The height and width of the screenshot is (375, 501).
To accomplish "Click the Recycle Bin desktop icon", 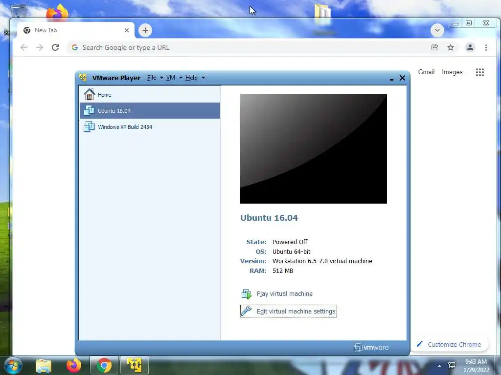I will [x=19, y=11].
